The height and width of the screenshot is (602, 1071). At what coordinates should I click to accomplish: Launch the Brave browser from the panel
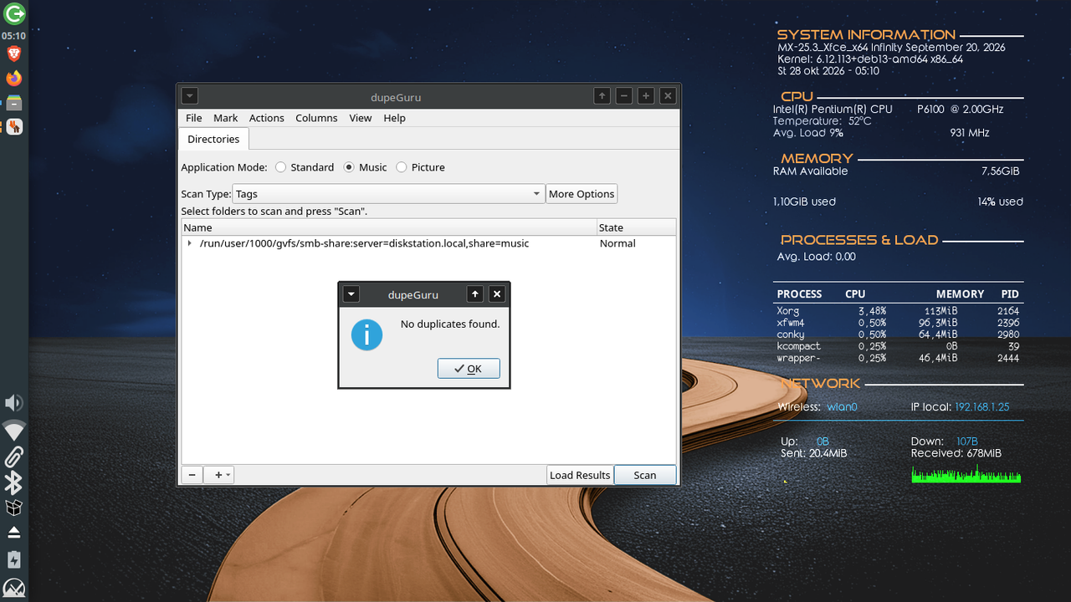point(13,55)
